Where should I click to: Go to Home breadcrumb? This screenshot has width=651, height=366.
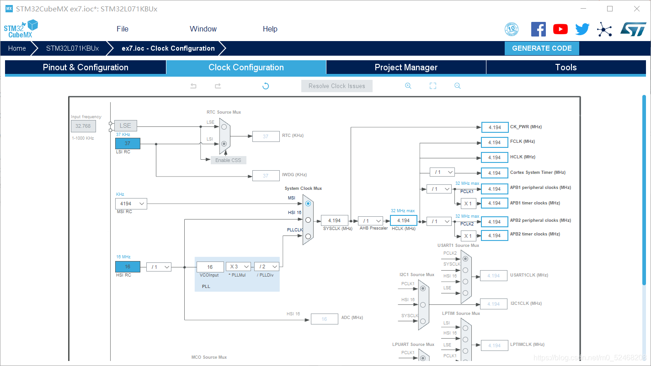(x=17, y=48)
